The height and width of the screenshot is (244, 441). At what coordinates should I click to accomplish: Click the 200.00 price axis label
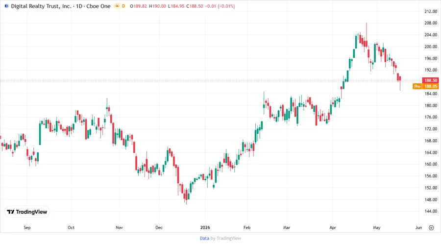coord(431,47)
